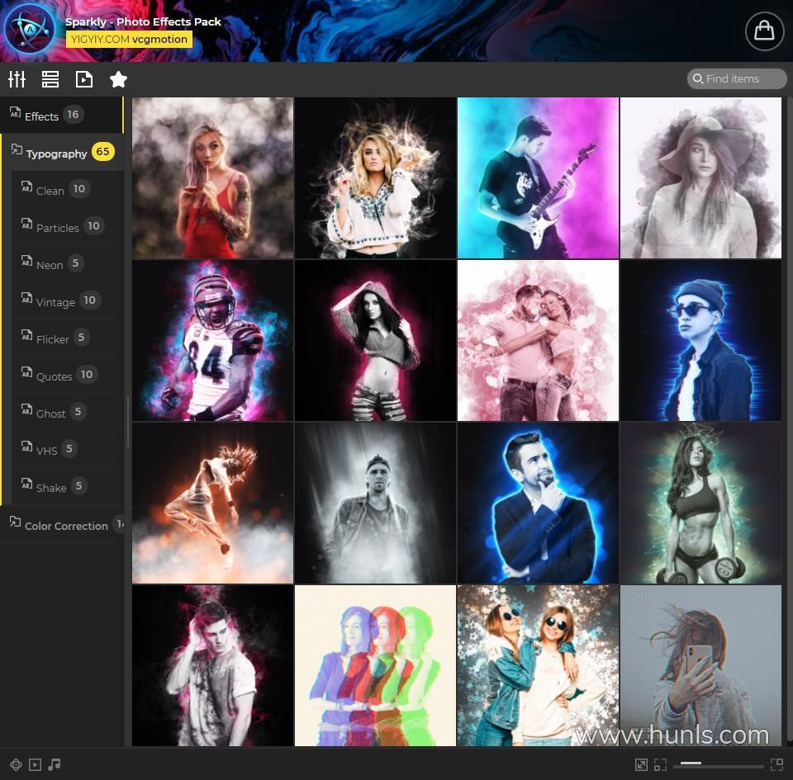Click the expand preview icon near the size slider
The image size is (793, 780).
pyautogui.click(x=641, y=764)
